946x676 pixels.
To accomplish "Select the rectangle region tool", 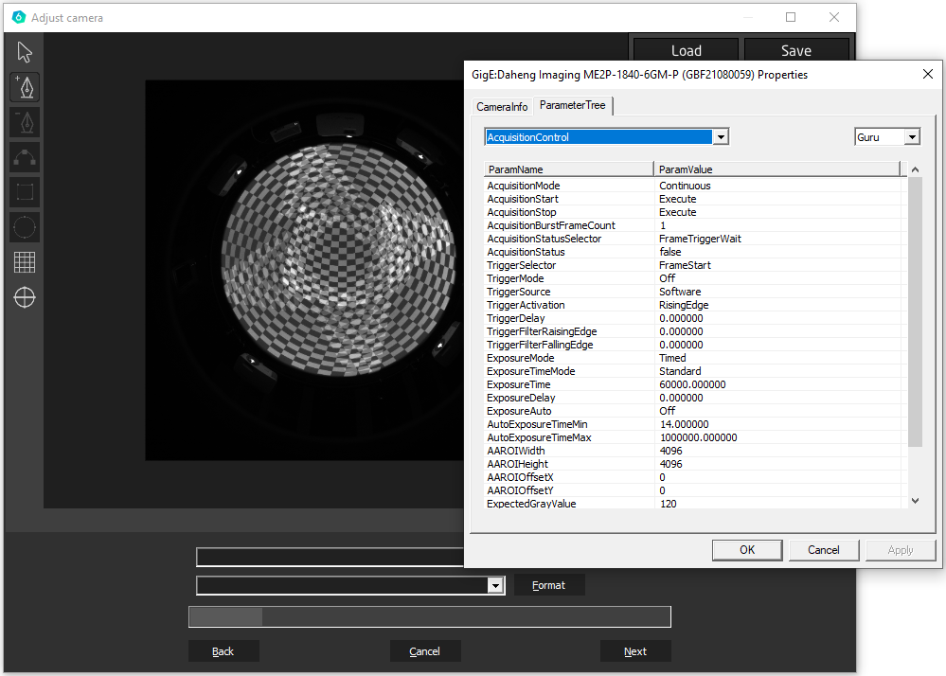I will pos(25,192).
